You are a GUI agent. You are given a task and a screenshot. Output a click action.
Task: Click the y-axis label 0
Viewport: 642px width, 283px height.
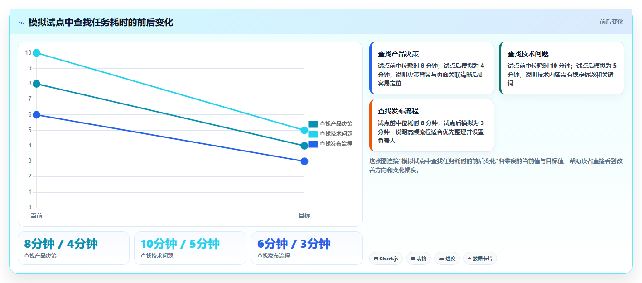tap(30, 208)
